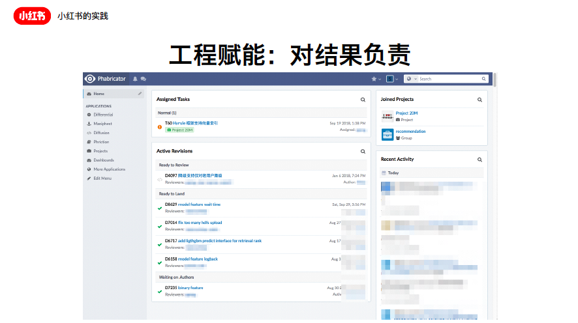578x323 pixels.
Task: Click Edit Menu in sidebar
Action: coord(102,178)
